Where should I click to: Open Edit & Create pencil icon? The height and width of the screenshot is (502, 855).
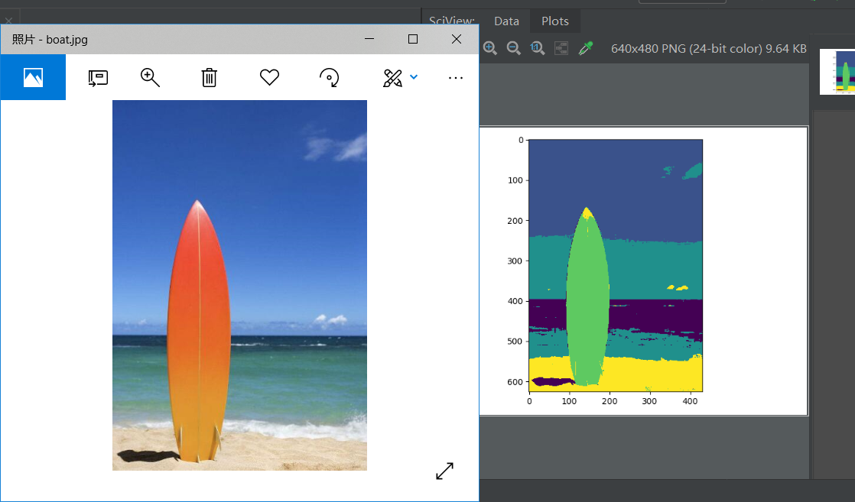pos(392,78)
